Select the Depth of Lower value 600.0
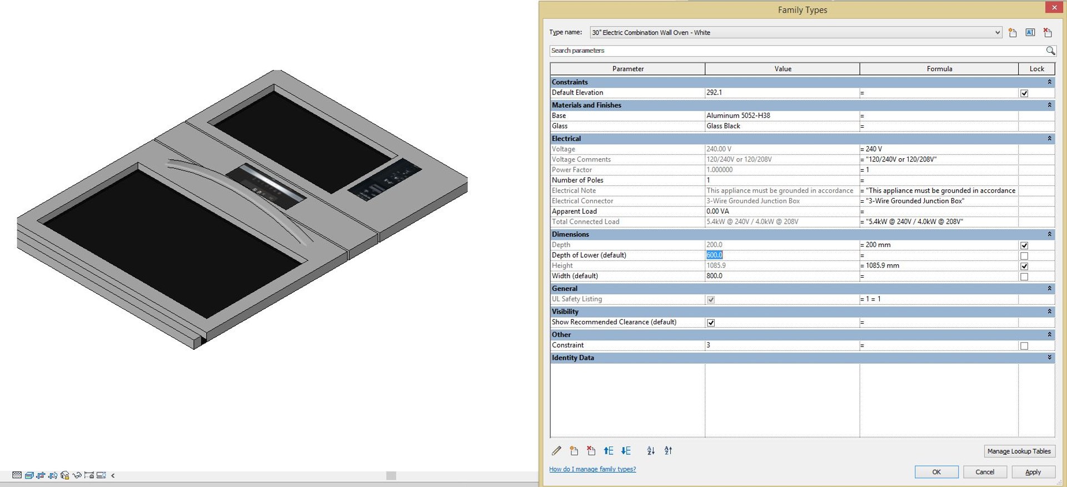 [714, 255]
